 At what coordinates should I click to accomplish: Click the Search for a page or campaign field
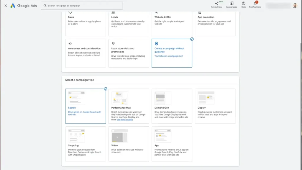pyautogui.click(x=83, y=5)
